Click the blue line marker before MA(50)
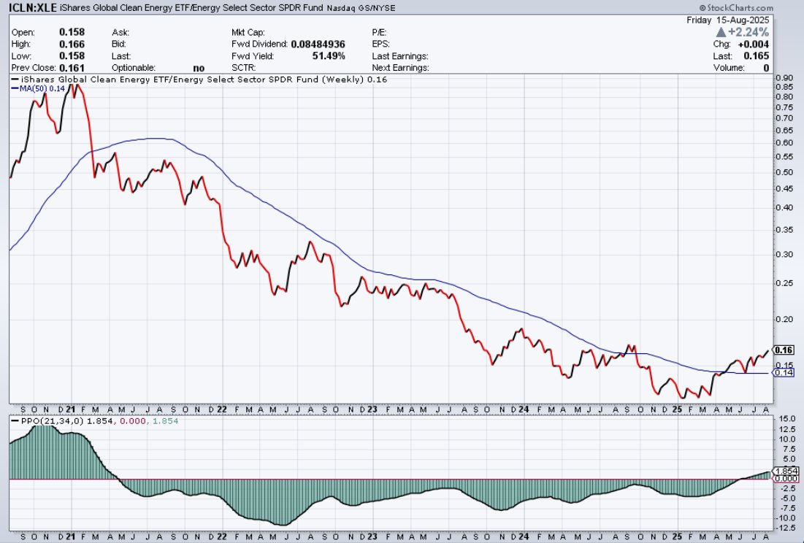The height and width of the screenshot is (543, 804). (15, 88)
